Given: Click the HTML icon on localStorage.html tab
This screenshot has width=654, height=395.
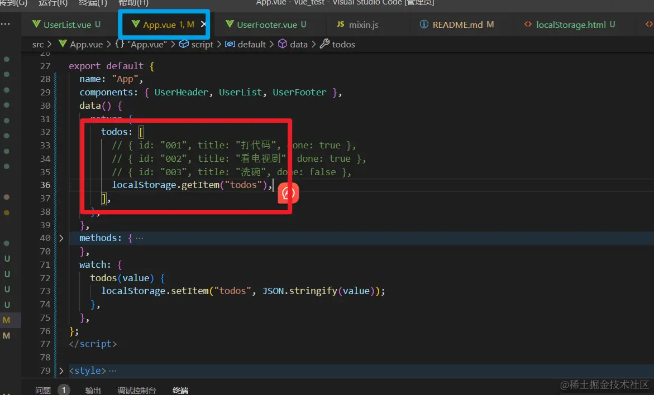Looking at the screenshot, I should point(528,24).
